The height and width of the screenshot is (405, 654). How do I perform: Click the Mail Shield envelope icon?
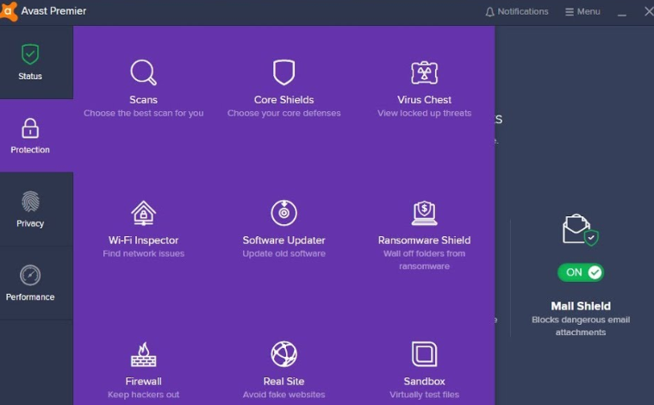(581, 229)
